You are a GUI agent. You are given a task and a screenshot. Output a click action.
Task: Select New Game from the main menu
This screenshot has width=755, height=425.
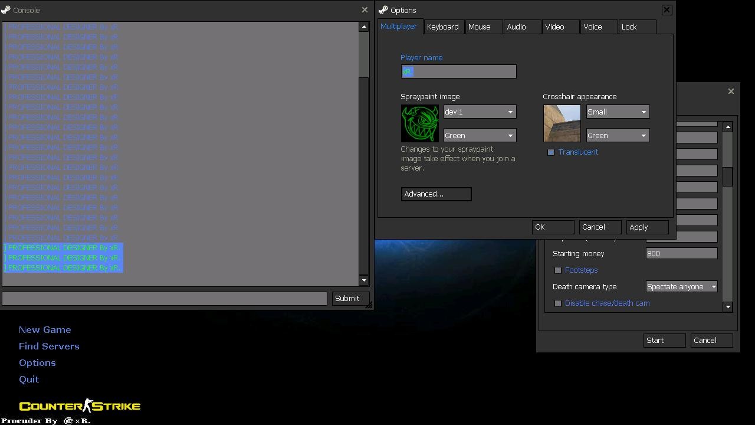[45, 329]
